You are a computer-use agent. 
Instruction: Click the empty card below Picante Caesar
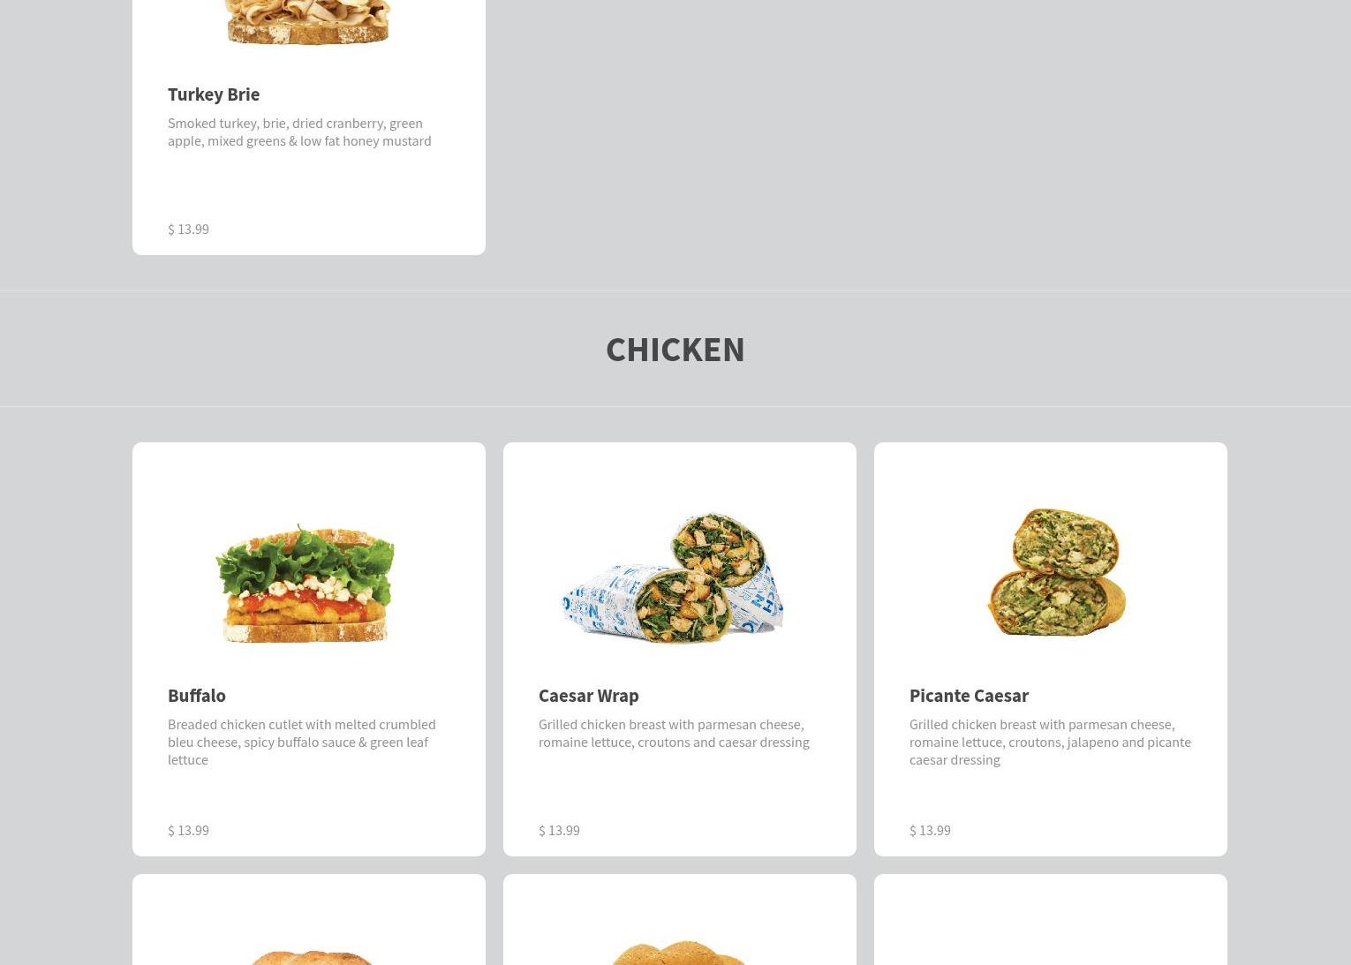[1051, 919]
